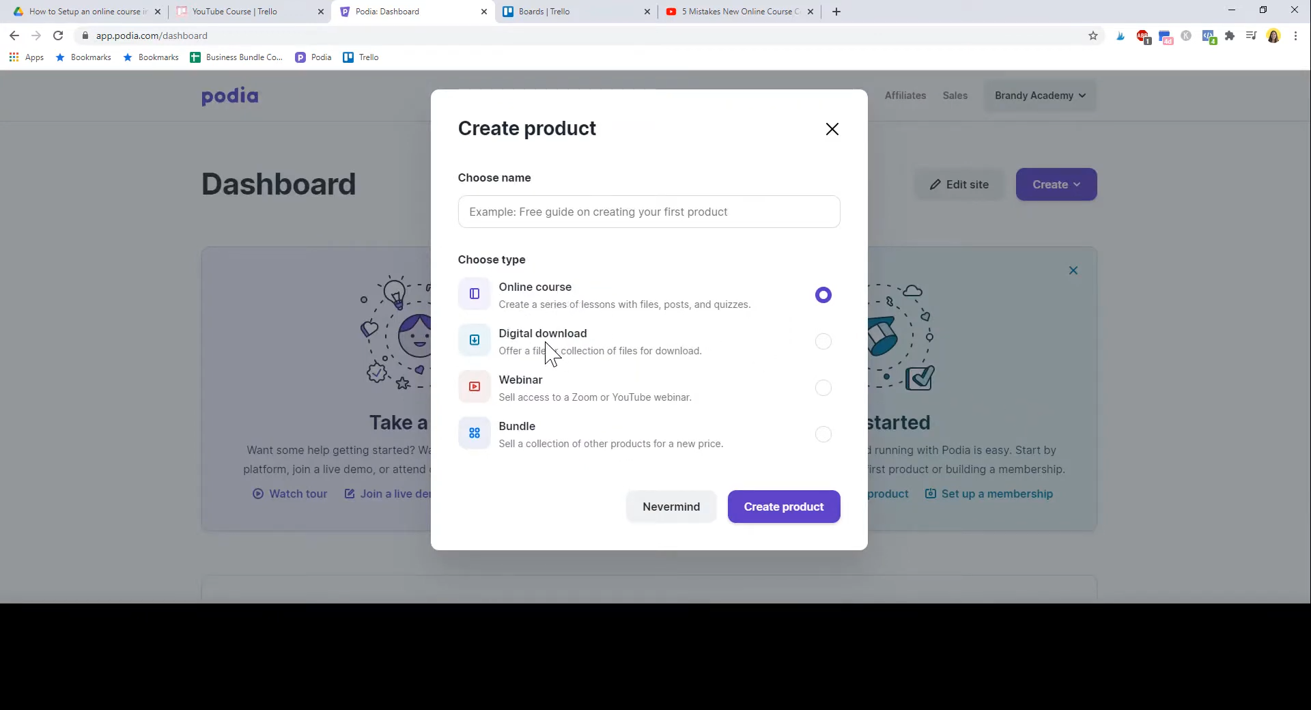Switch to the Boards Trello tab
Image resolution: width=1311 pixels, height=710 pixels.
coord(577,12)
